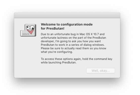Click the left googly eye on the mascot
140x95 pixels.
(28, 27)
